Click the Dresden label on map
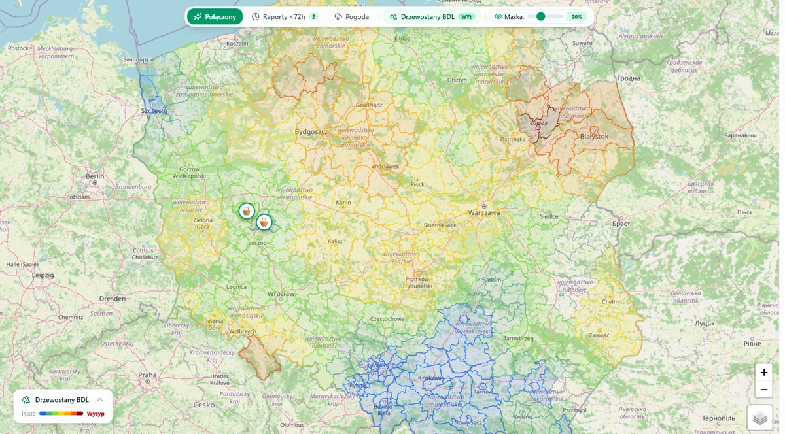Viewport: 785px width, 434px height. [112, 299]
